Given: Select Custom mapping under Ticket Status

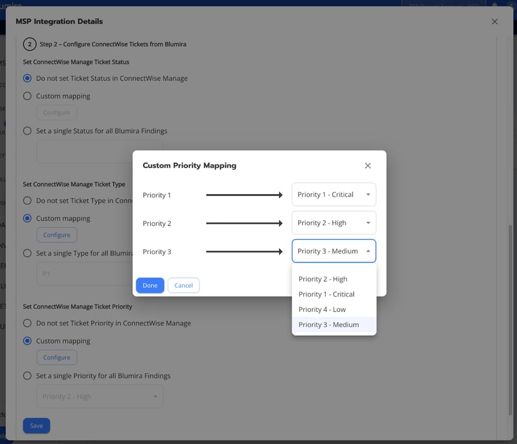Looking at the screenshot, I should 27,96.
